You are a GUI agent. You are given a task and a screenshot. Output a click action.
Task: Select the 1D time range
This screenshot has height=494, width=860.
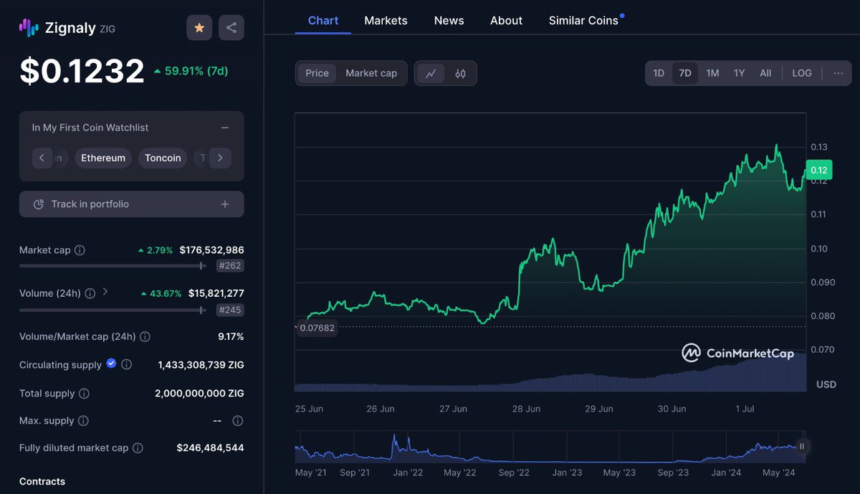[x=659, y=73]
